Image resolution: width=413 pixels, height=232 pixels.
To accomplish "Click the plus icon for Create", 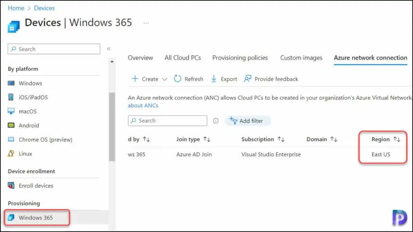I will pos(135,79).
